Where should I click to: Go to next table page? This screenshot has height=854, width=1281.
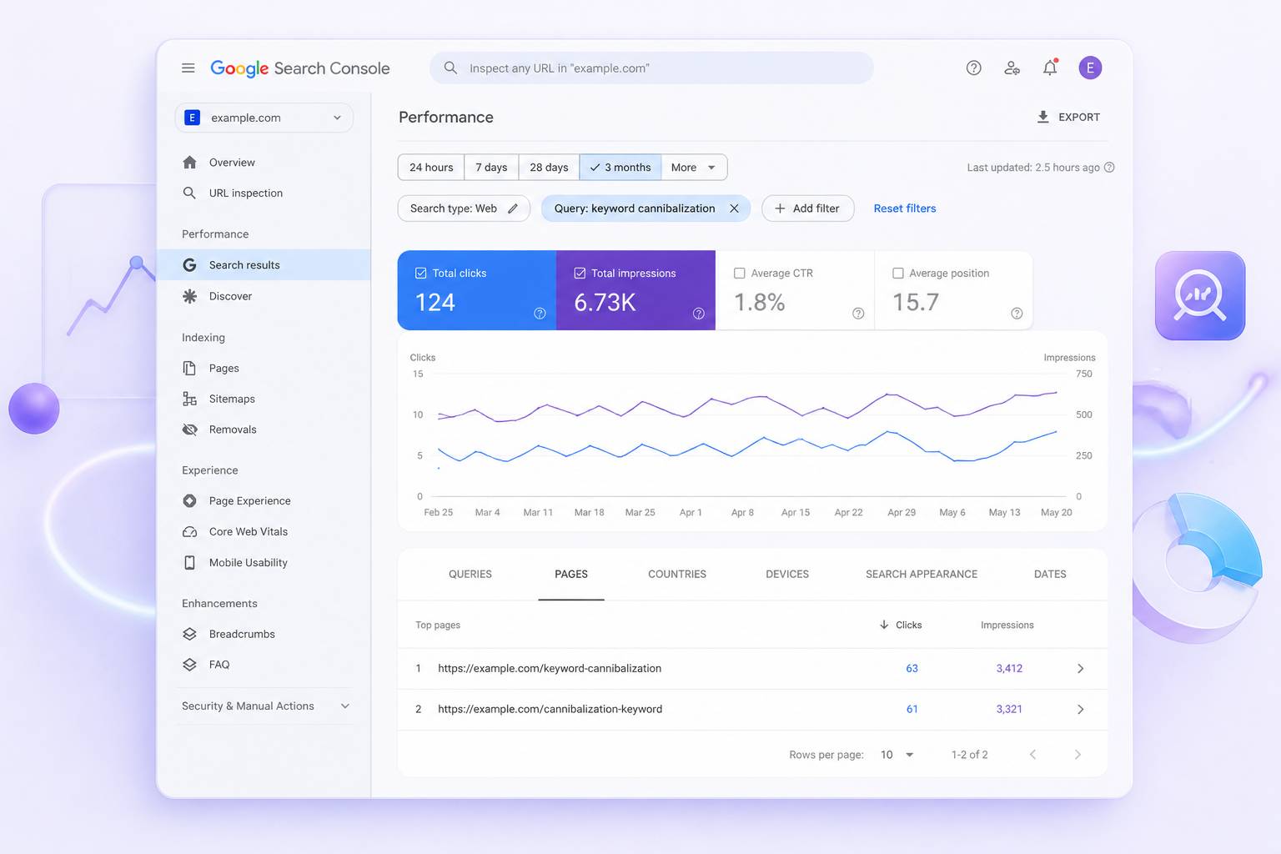[x=1078, y=755]
